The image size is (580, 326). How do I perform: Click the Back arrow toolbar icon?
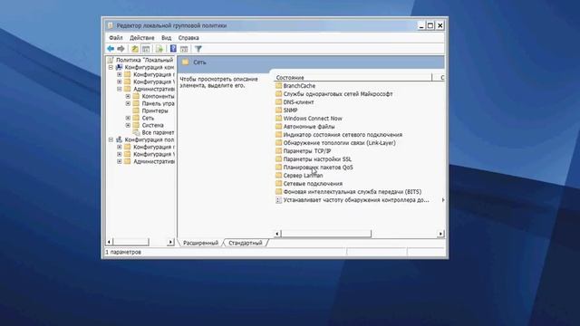pos(111,49)
